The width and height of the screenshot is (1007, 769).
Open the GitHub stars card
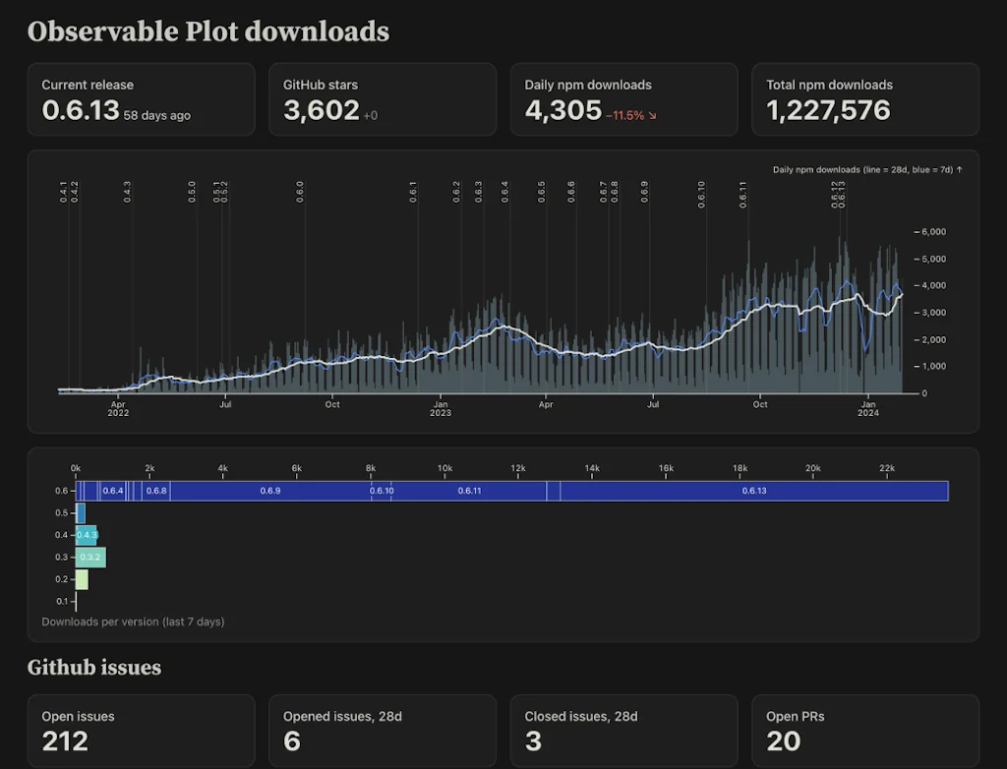click(x=383, y=99)
